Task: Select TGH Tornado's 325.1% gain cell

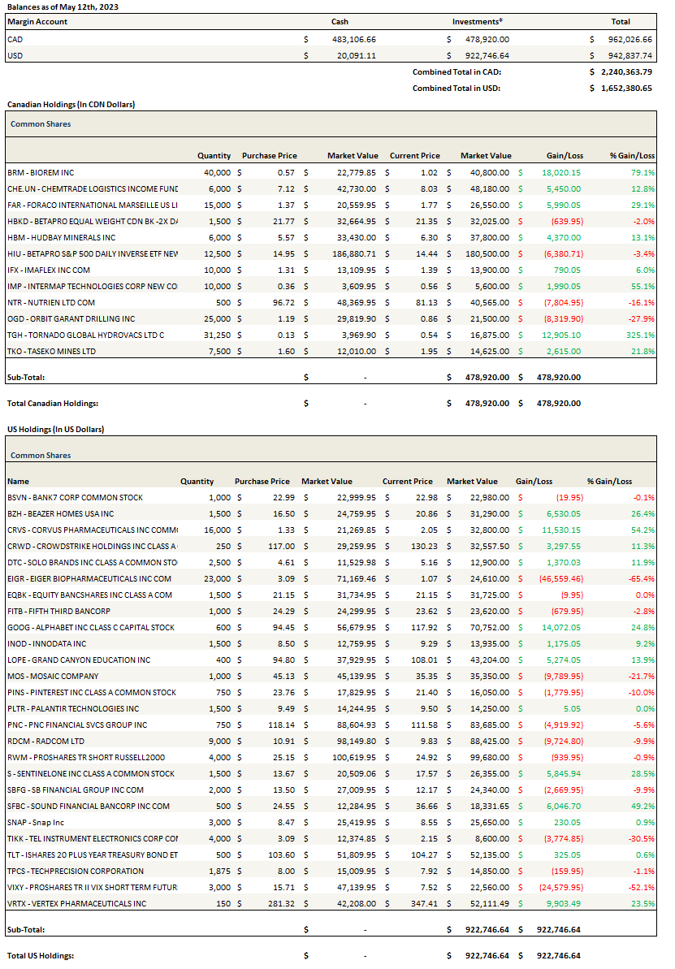Action: click(638, 335)
